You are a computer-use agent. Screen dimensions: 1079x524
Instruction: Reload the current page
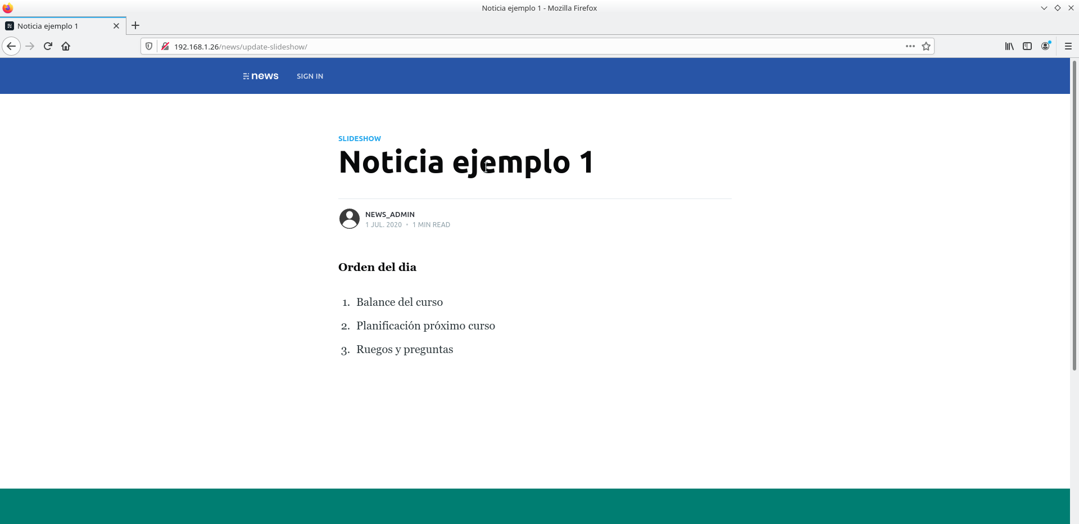click(48, 46)
